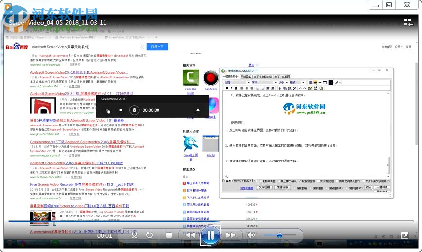The width and height of the screenshot is (422, 252).
Task: Enable the 复制并清空 checkbox
Action: tap(260, 181)
